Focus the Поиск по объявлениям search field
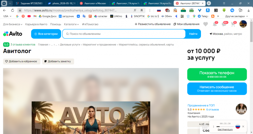Viewport: 253px width, 134px height. (x=124, y=34)
